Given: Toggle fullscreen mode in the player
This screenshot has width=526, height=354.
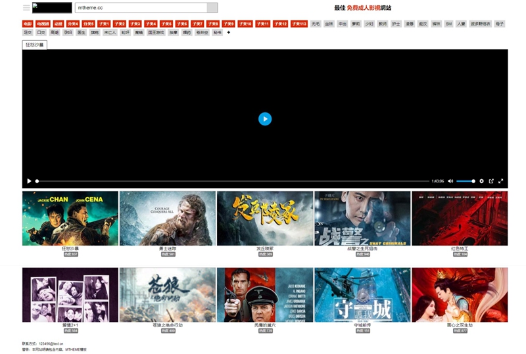Looking at the screenshot, I should click(501, 181).
